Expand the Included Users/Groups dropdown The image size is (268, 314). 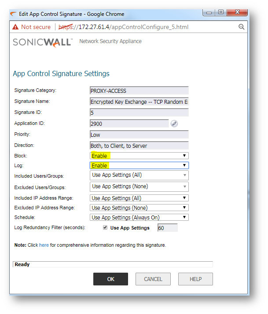(139, 175)
